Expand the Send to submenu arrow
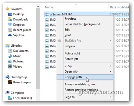This screenshot has height=106, width=134. pos(110,97)
